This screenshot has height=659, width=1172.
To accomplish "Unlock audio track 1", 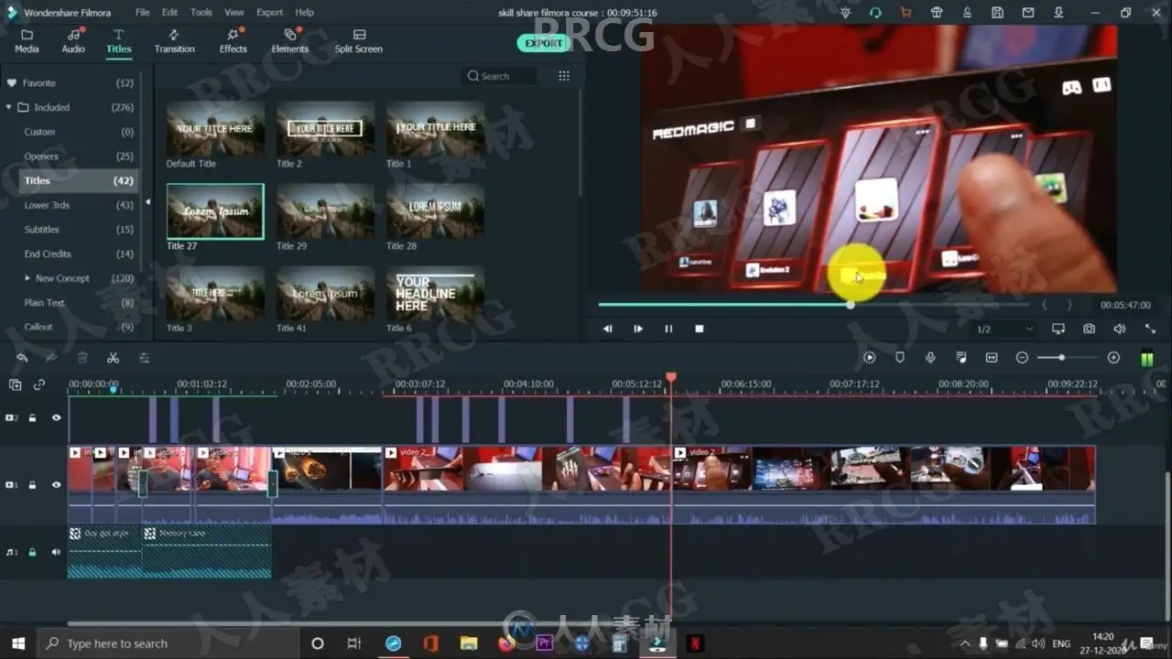I will (x=32, y=553).
